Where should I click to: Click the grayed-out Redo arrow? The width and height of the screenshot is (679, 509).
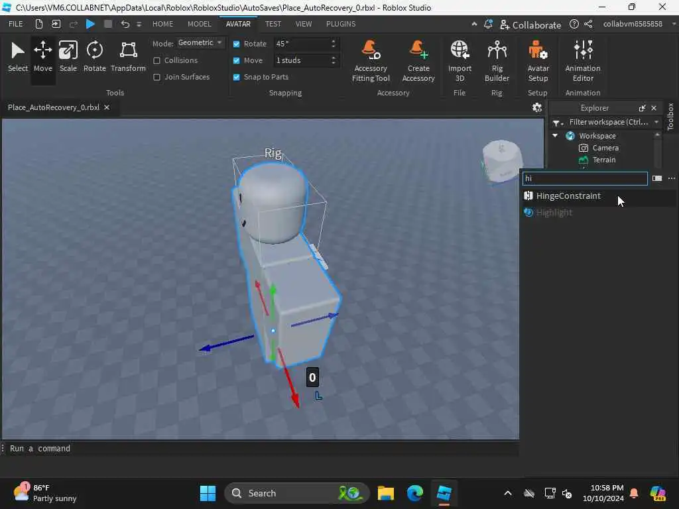(x=73, y=25)
